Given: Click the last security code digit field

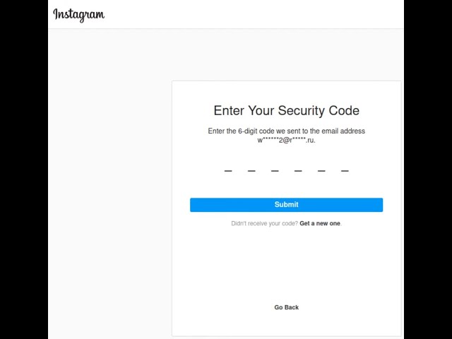Looking at the screenshot, I should click(345, 169).
